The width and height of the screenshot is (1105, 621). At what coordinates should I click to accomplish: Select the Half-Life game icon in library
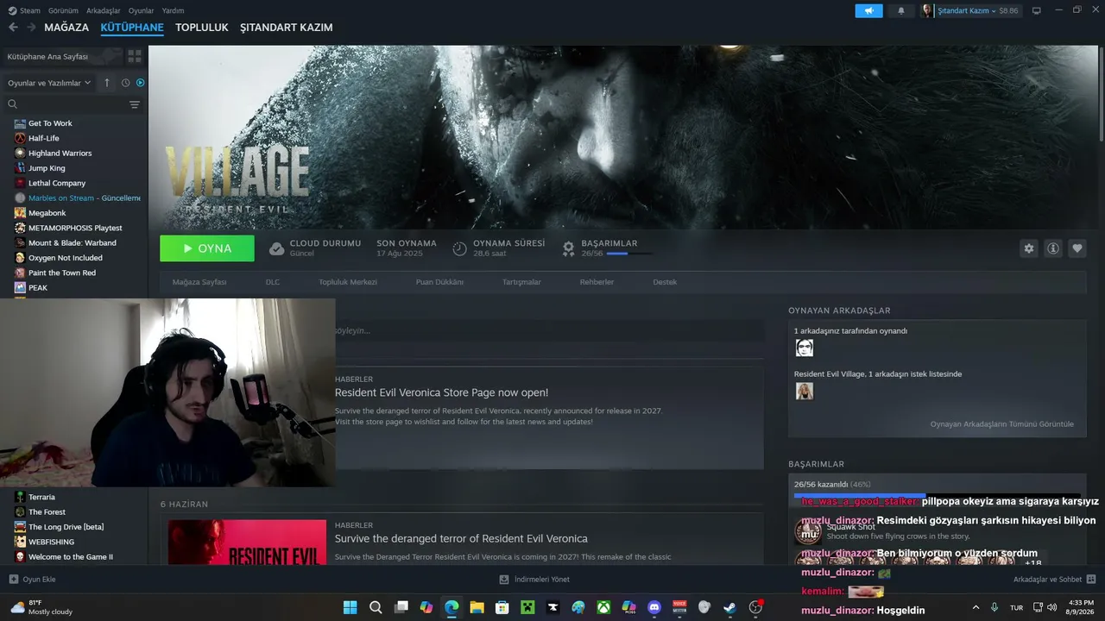[x=20, y=138]
